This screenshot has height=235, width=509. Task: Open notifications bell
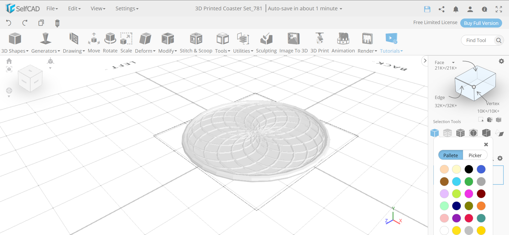click(456, 9)
